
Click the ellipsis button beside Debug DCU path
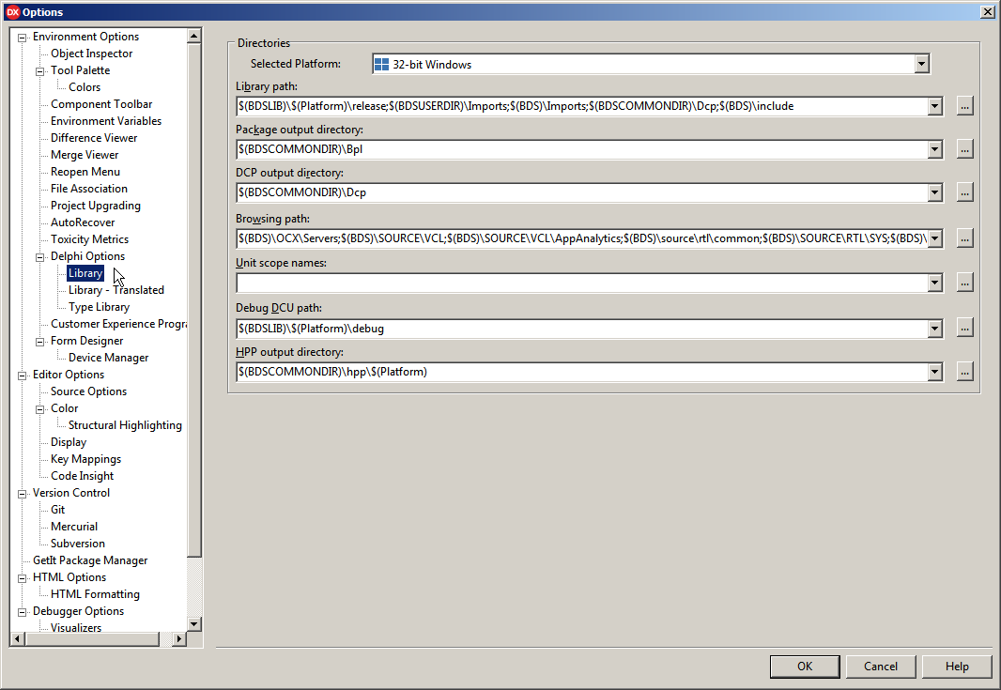coord(964,329)
